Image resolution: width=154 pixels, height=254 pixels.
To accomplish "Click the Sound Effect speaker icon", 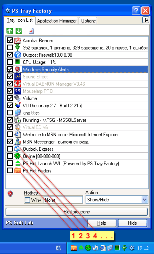I will pos(18,77).
